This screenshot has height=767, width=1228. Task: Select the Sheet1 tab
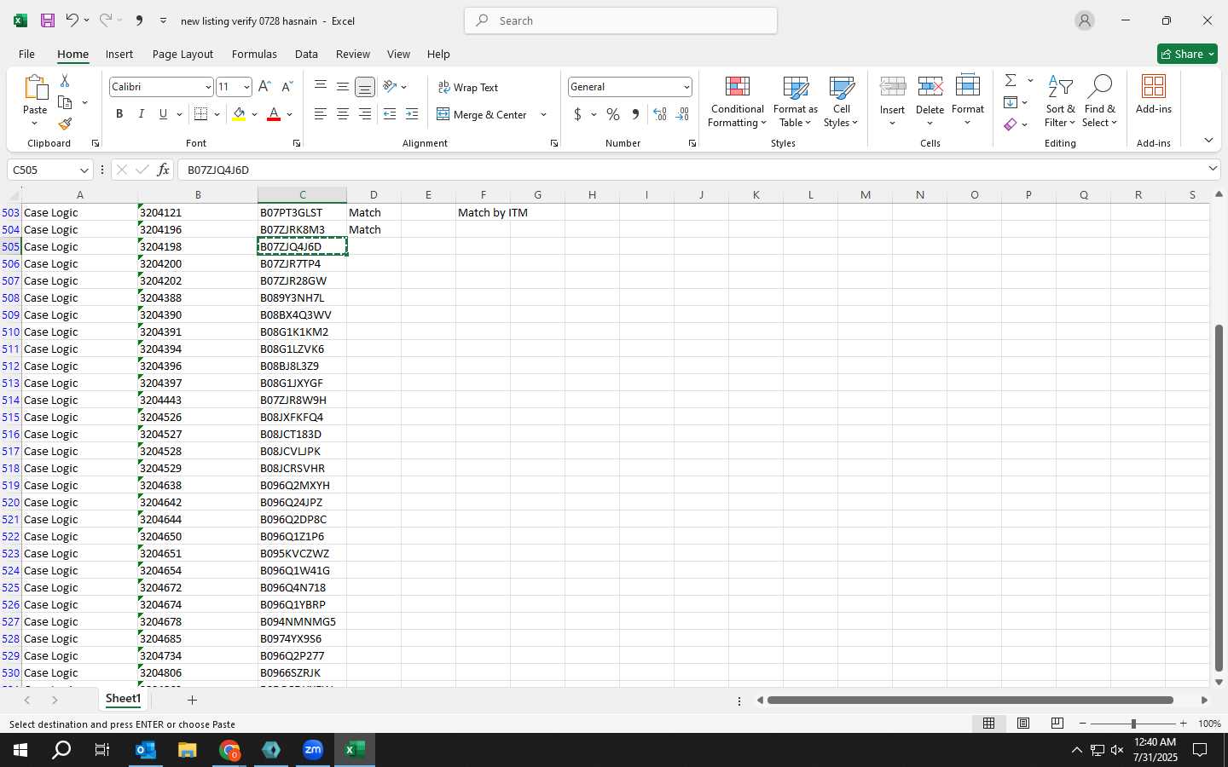pos(123,699)
